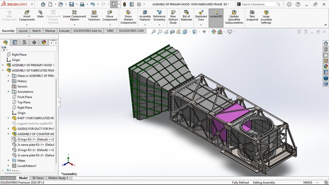
Task: Click the user login account icon
Action: click(x=289, y=4)
